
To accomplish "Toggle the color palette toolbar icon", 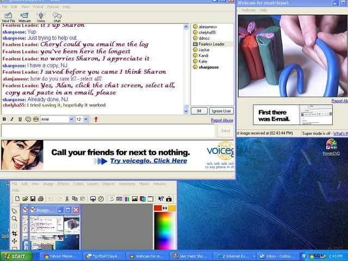I will click(x=127, y=199).
